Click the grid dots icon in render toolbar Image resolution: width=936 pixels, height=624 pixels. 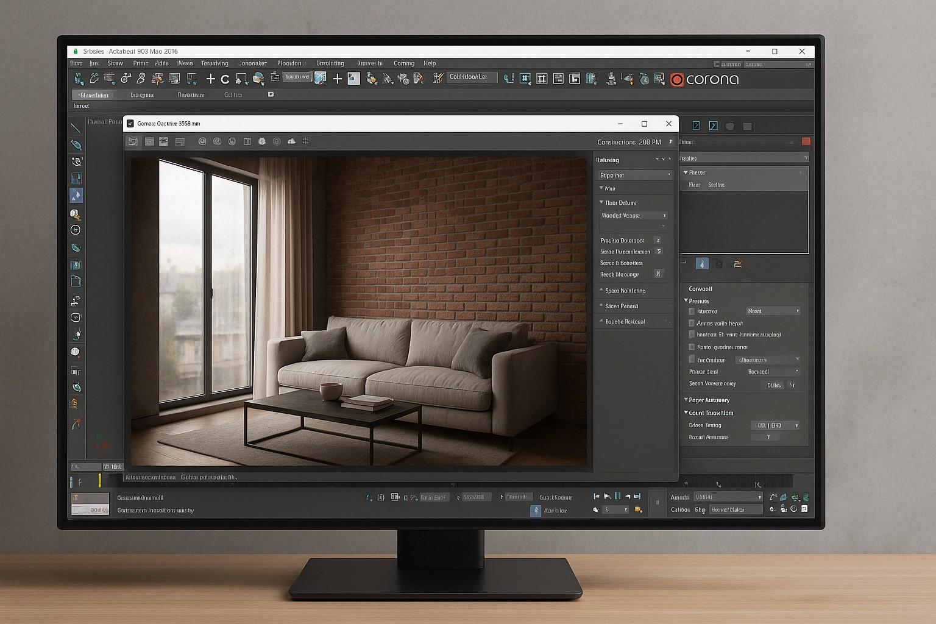coord(306,141)
